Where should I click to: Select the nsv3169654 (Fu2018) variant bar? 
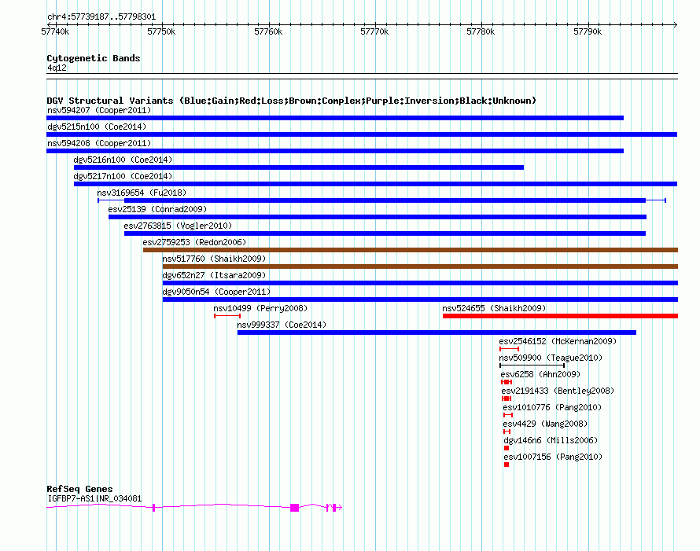click(x=381, y=200)
